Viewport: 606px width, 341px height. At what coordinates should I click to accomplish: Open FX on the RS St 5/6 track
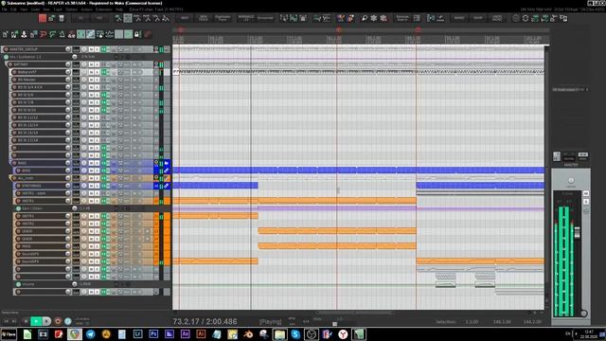104,95
